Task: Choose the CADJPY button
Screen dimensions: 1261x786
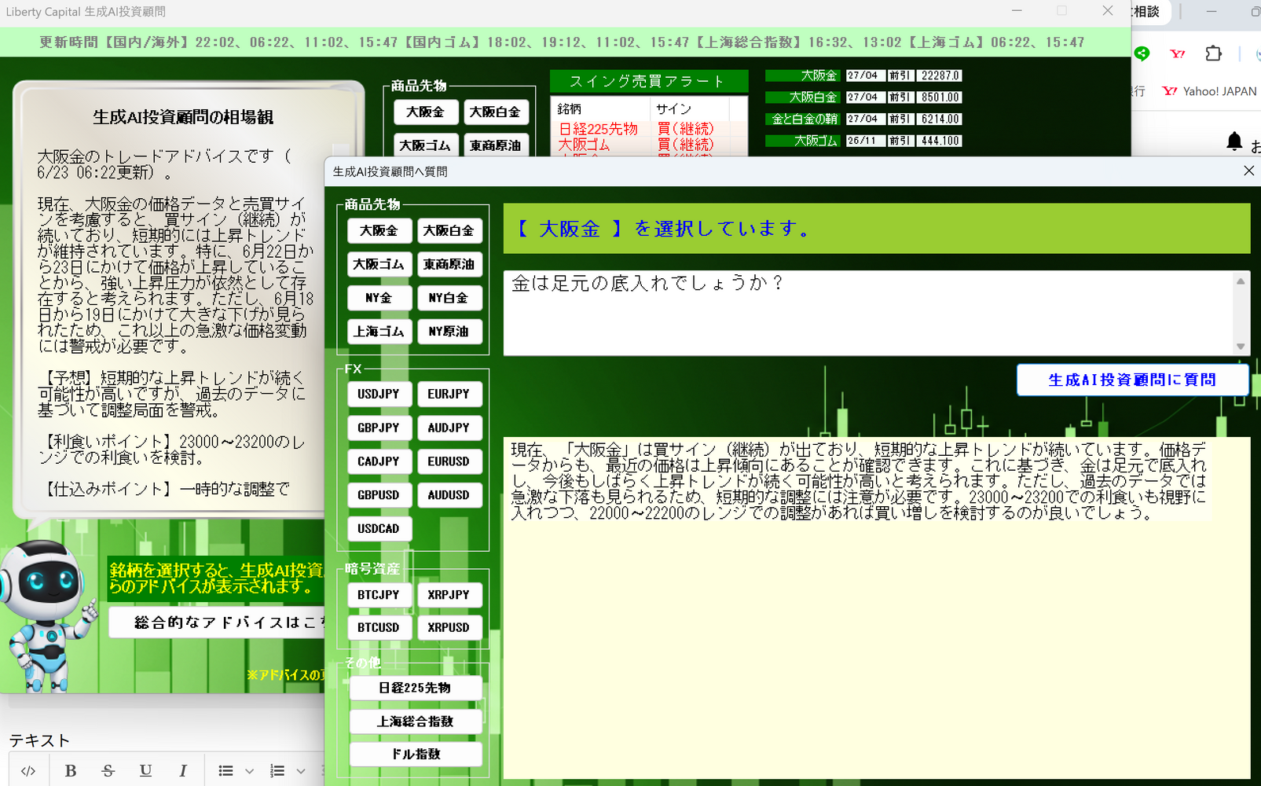Action: click(379, 461)
